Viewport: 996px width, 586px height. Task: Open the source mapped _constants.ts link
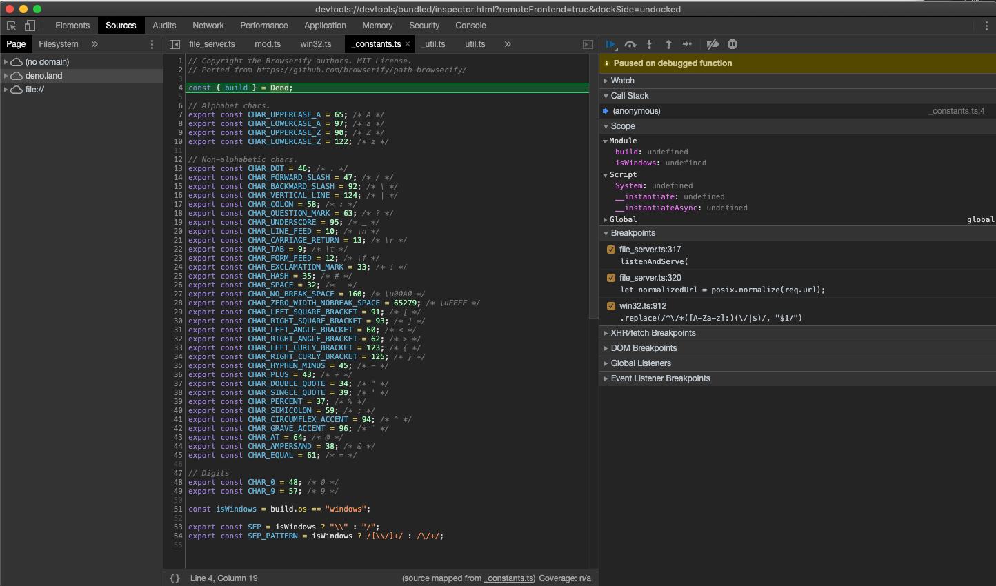pos(508,578)
